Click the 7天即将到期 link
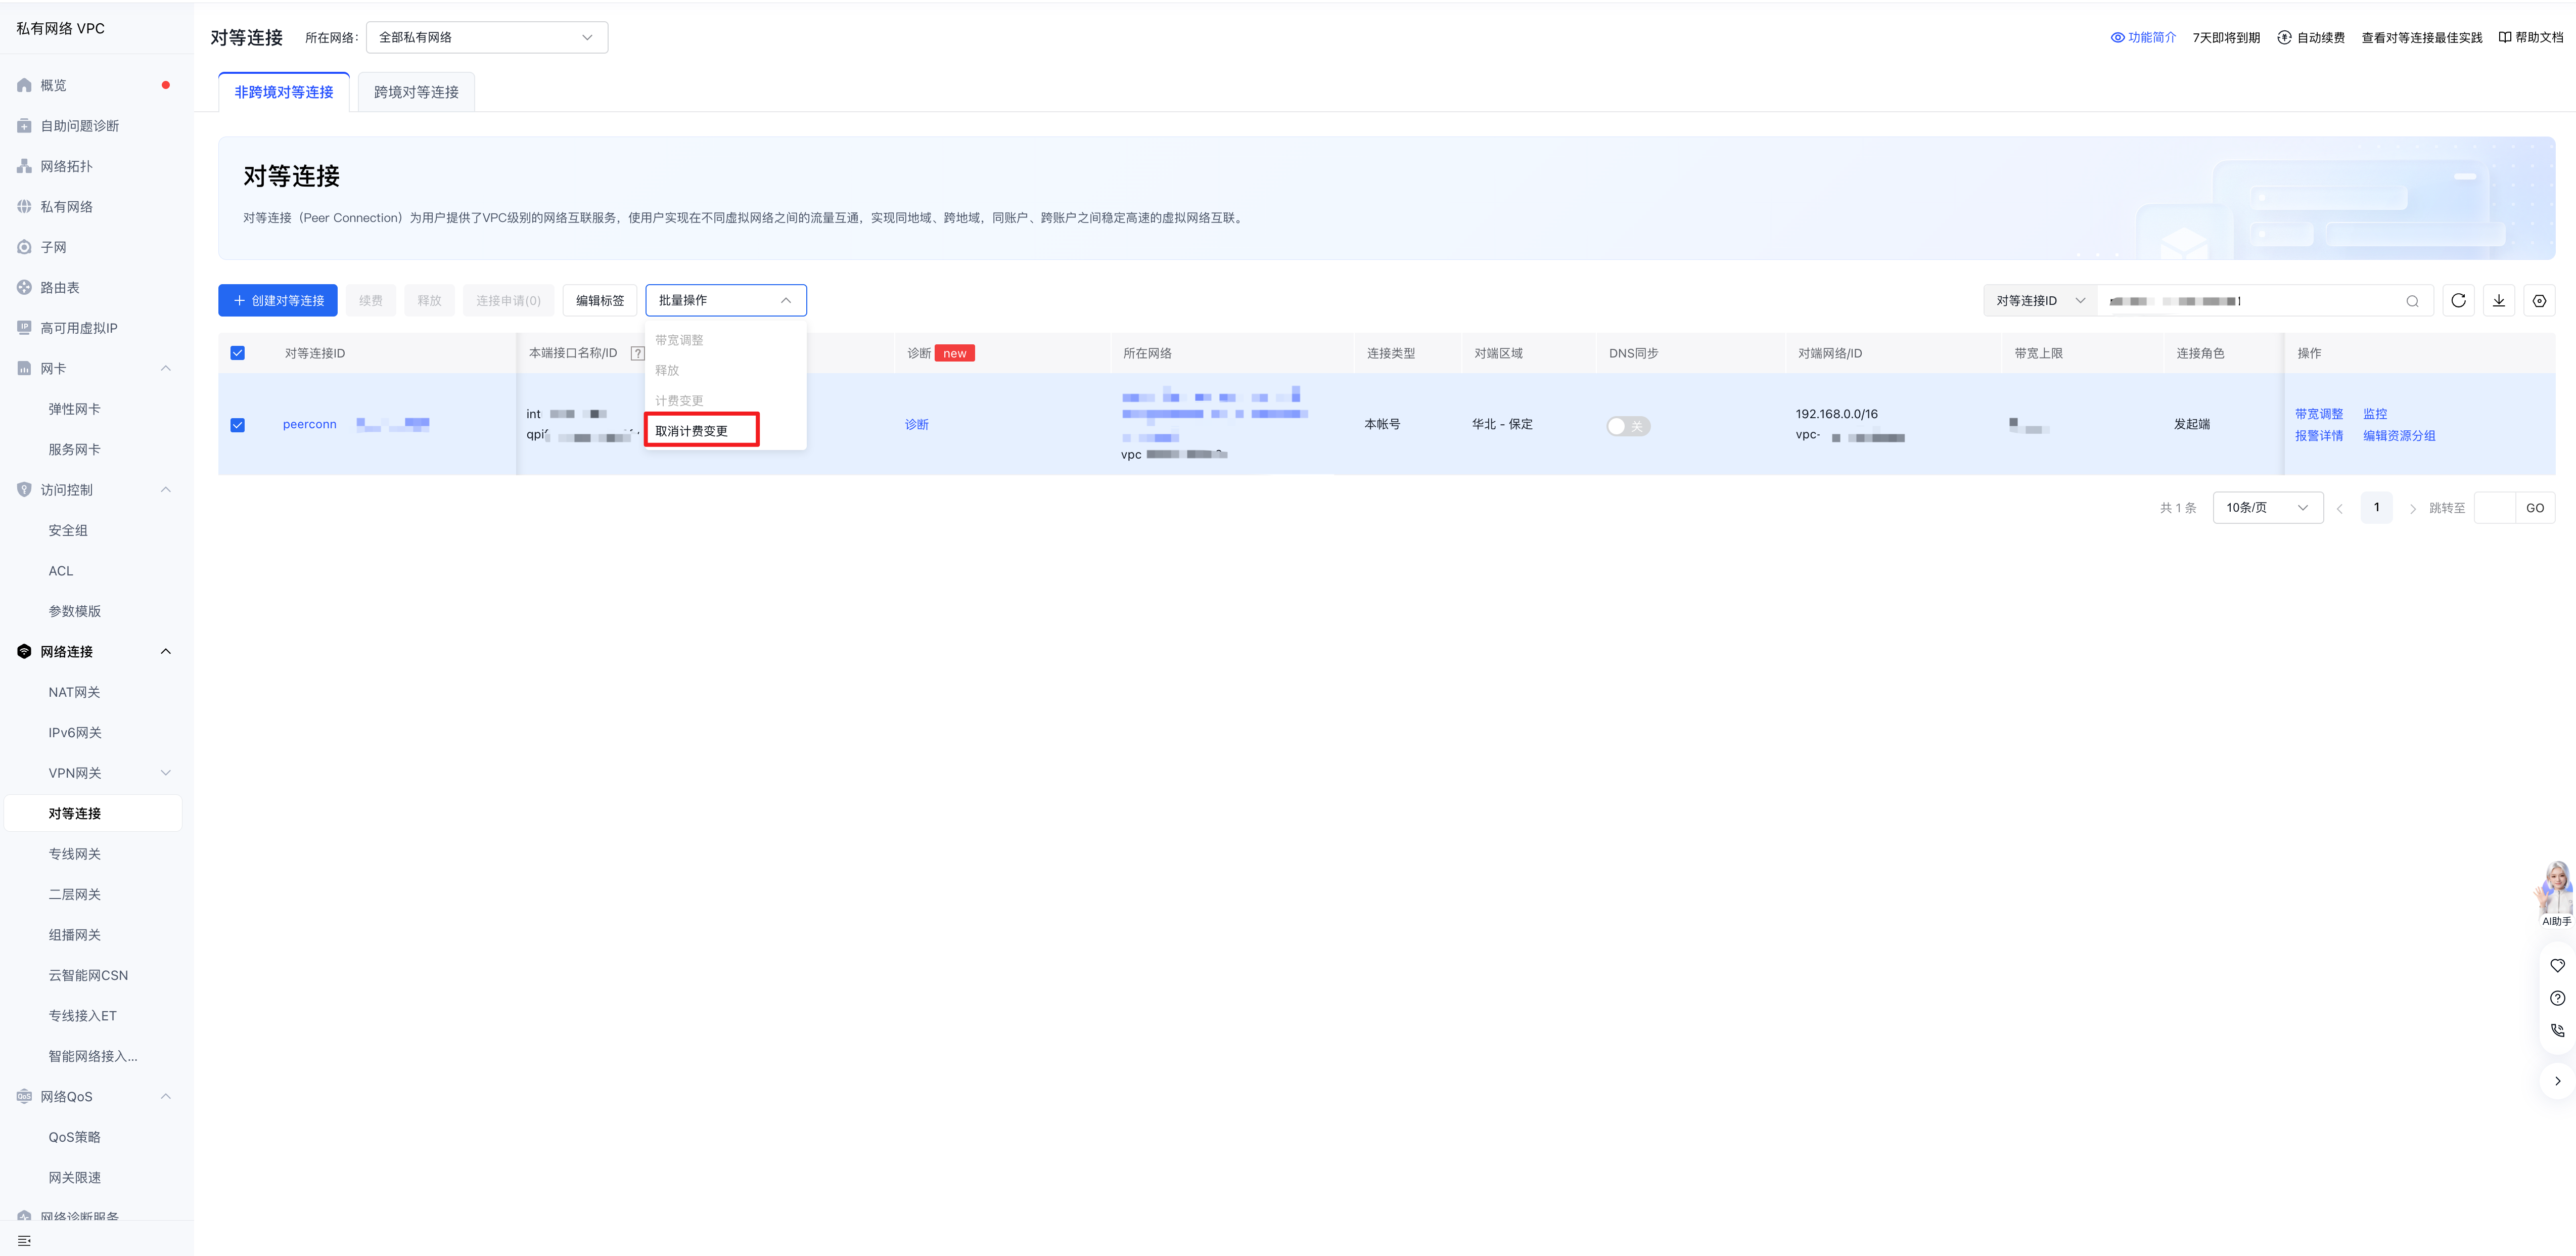The height and width of the screenshot is (1256, 2576). tap(2226, 38)
